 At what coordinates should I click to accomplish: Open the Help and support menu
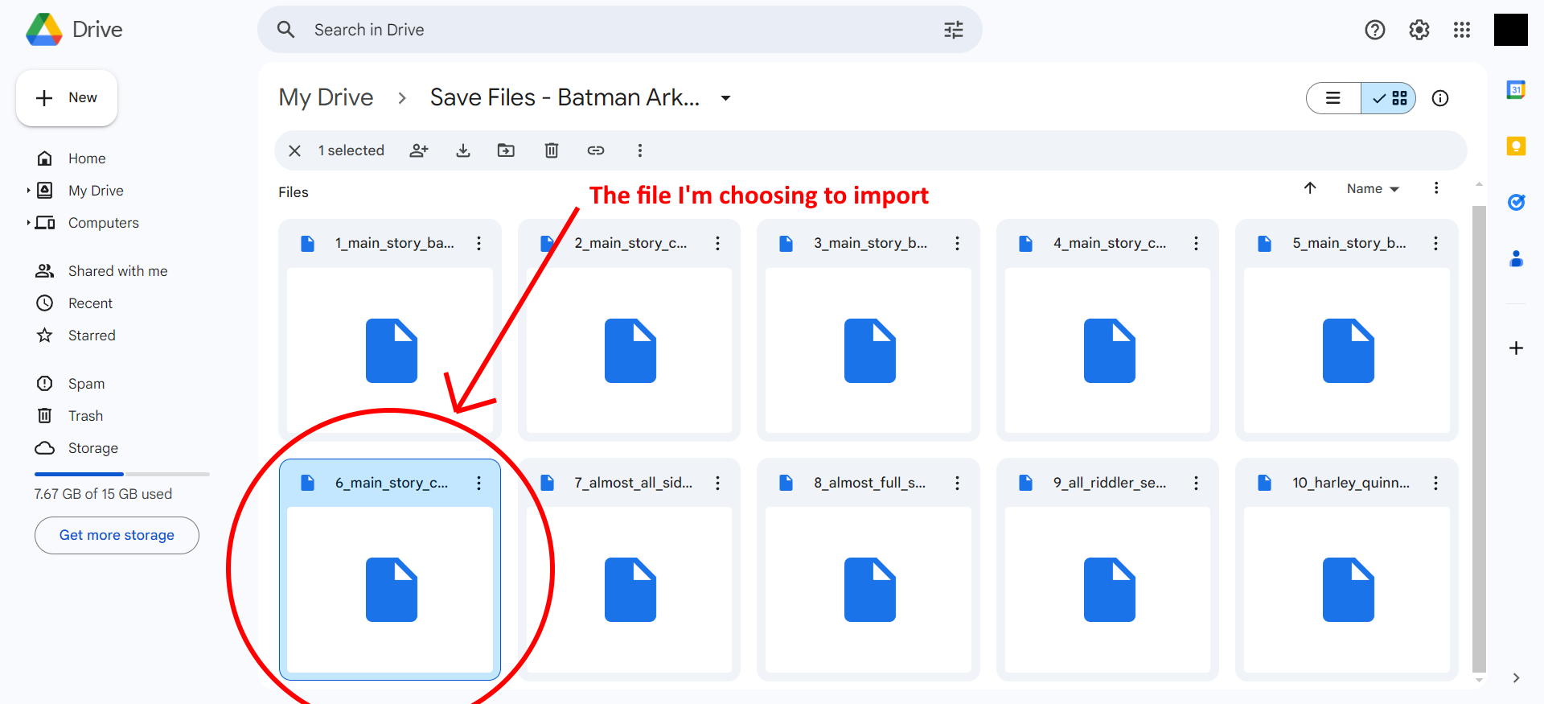tap(1375, 30)
